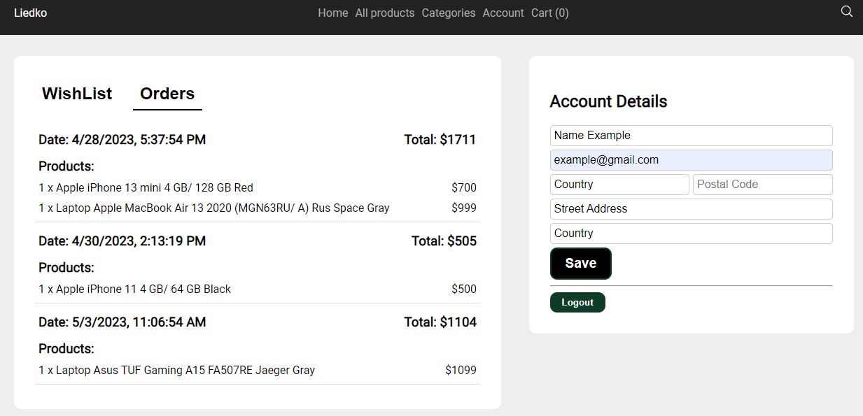Click the Country field below Street Address

[691, 234]
